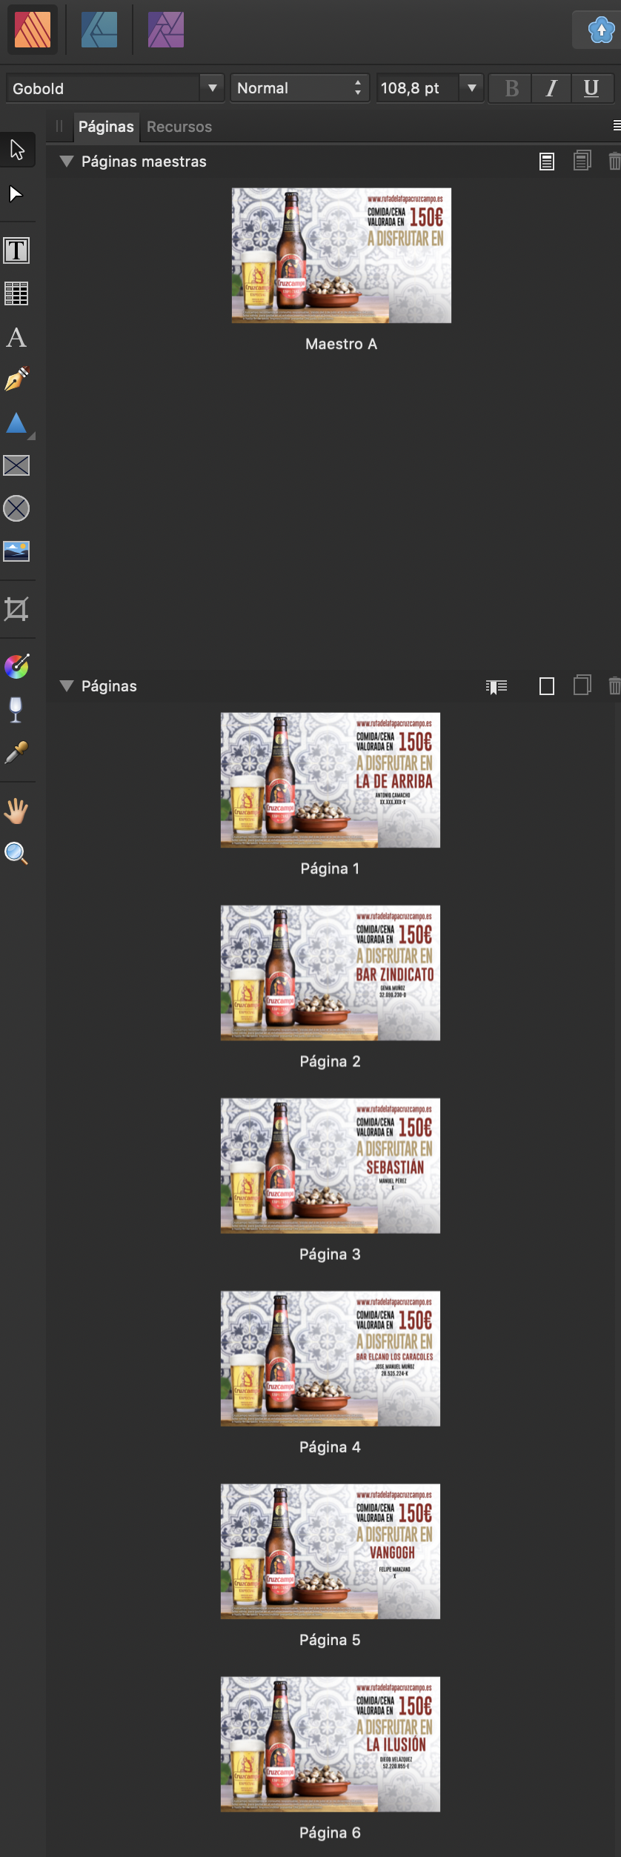Select Página 3 Sebastián thumbnail

[x=331, y=1166]
